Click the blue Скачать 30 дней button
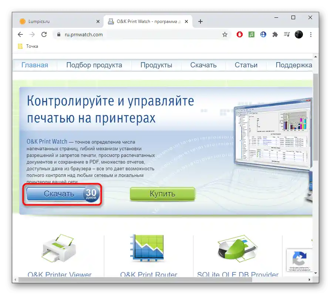The image size is (331, 295). coord(63,194)
